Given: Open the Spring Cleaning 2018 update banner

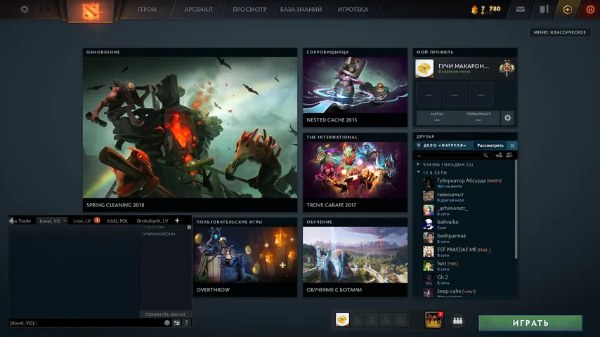Looking at the screenshot, I should [190, 130].
